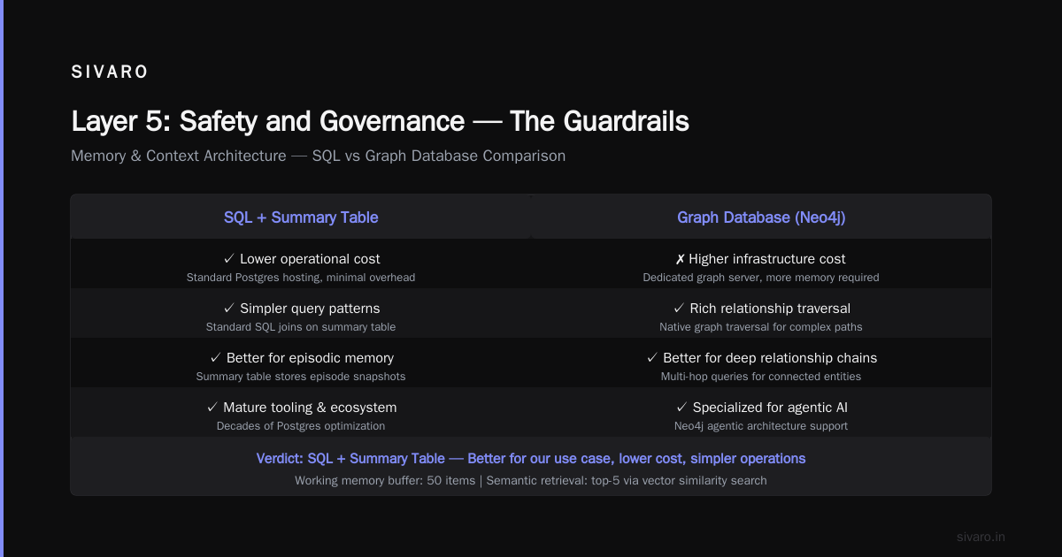Click the subtitle 'Memory & Context Architecture' line
1062x557 pixels.
318,156
